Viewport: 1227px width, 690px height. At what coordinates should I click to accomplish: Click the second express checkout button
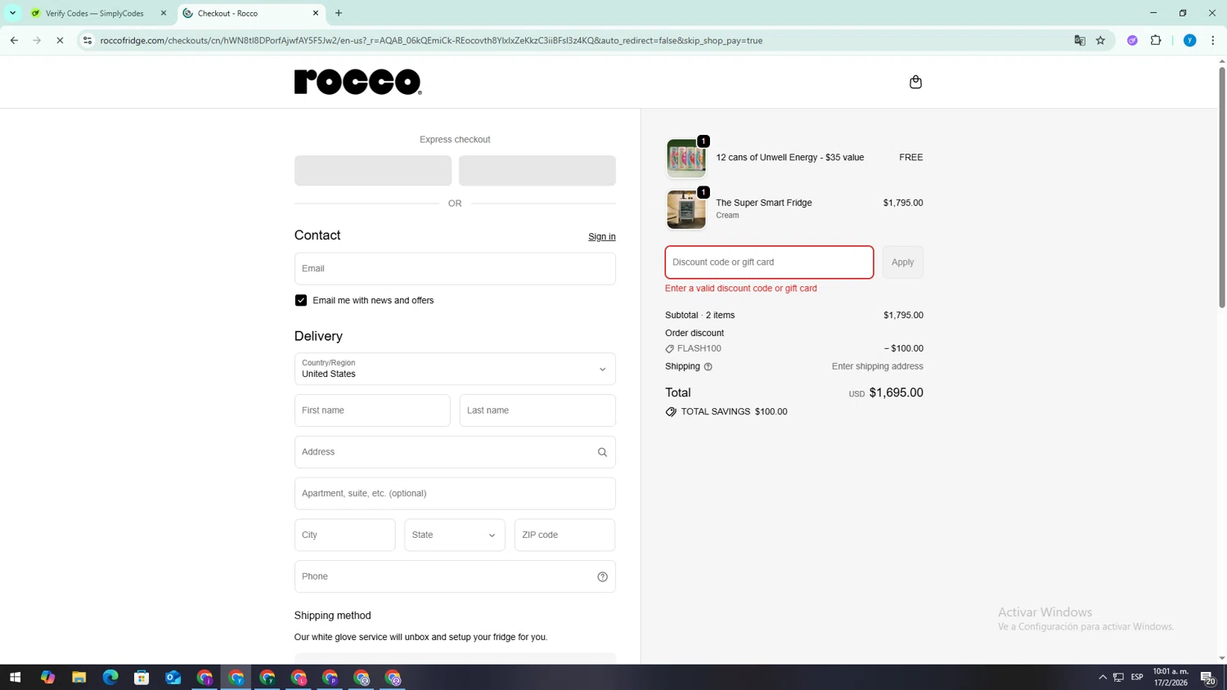(x=537, y=171)
